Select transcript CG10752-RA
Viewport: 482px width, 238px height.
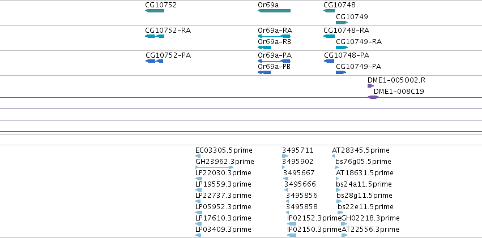155,36
